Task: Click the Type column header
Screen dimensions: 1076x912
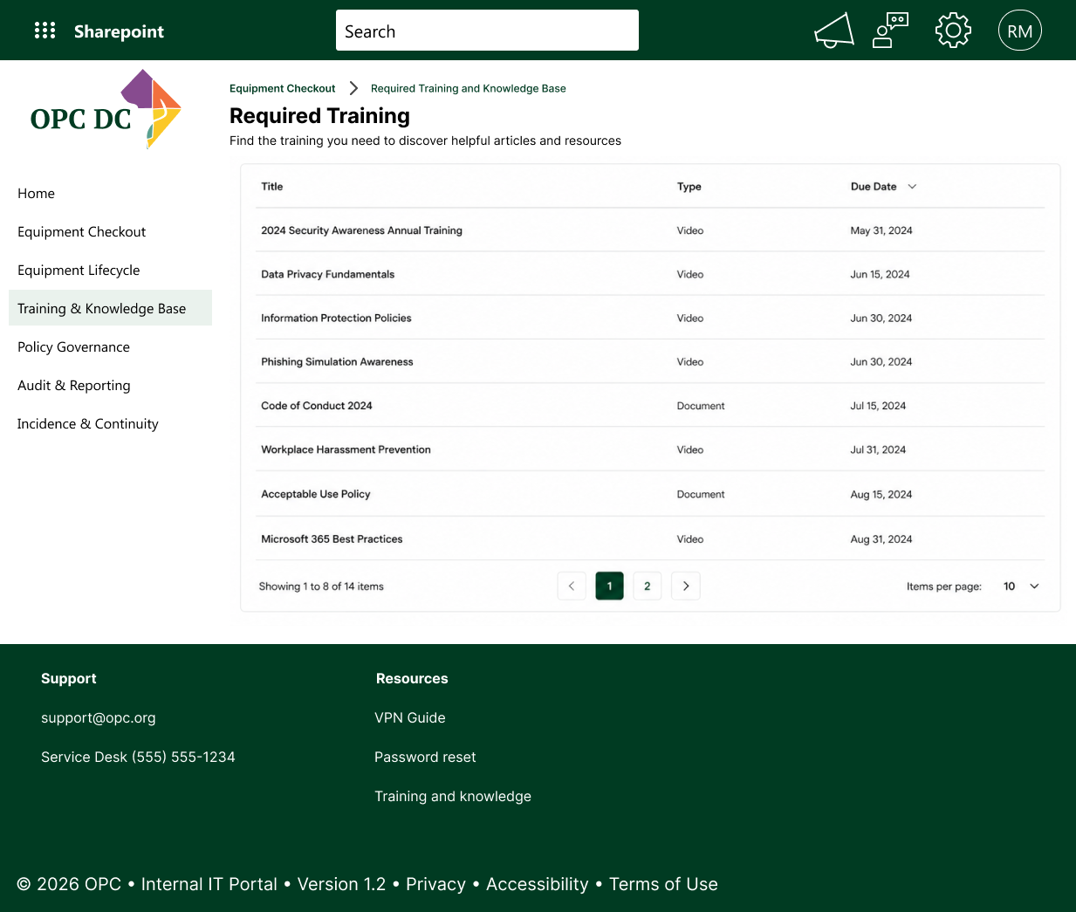Action: tap(689, 187)
